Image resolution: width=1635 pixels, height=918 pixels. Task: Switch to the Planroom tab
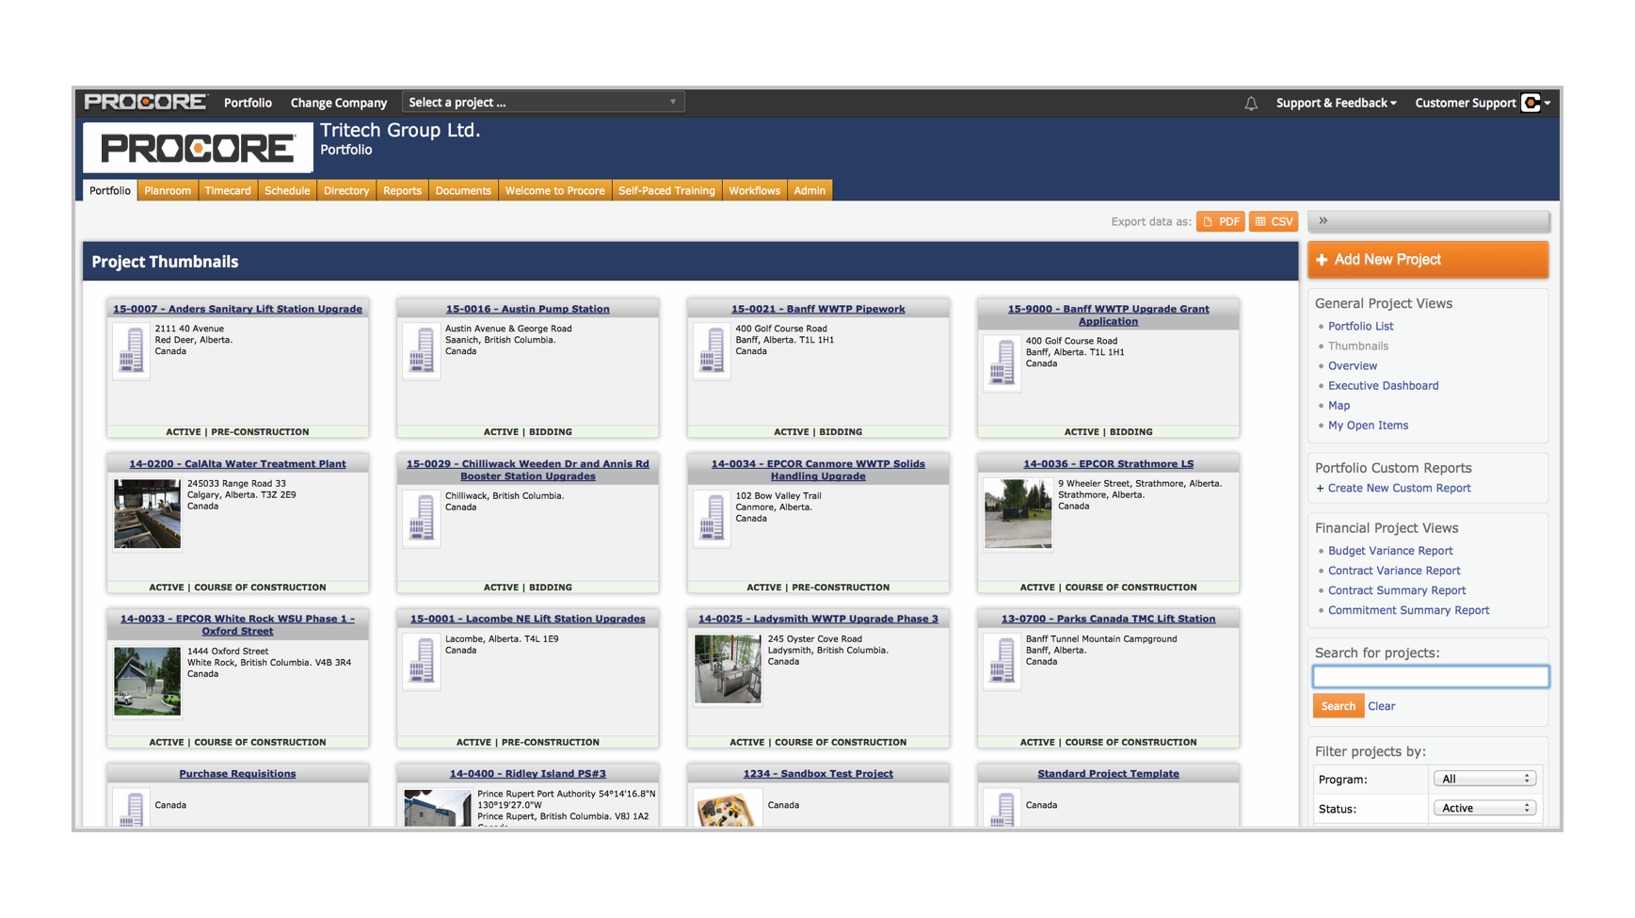tap(168, 190)
